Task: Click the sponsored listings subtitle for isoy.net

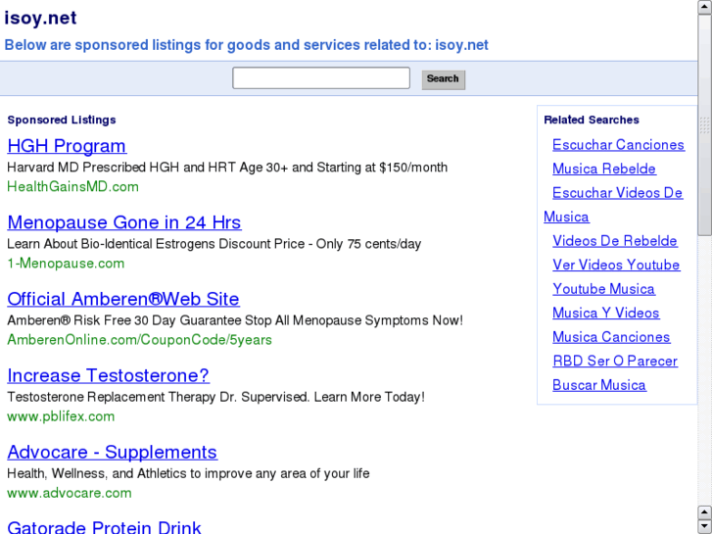Action: [246, 45]
